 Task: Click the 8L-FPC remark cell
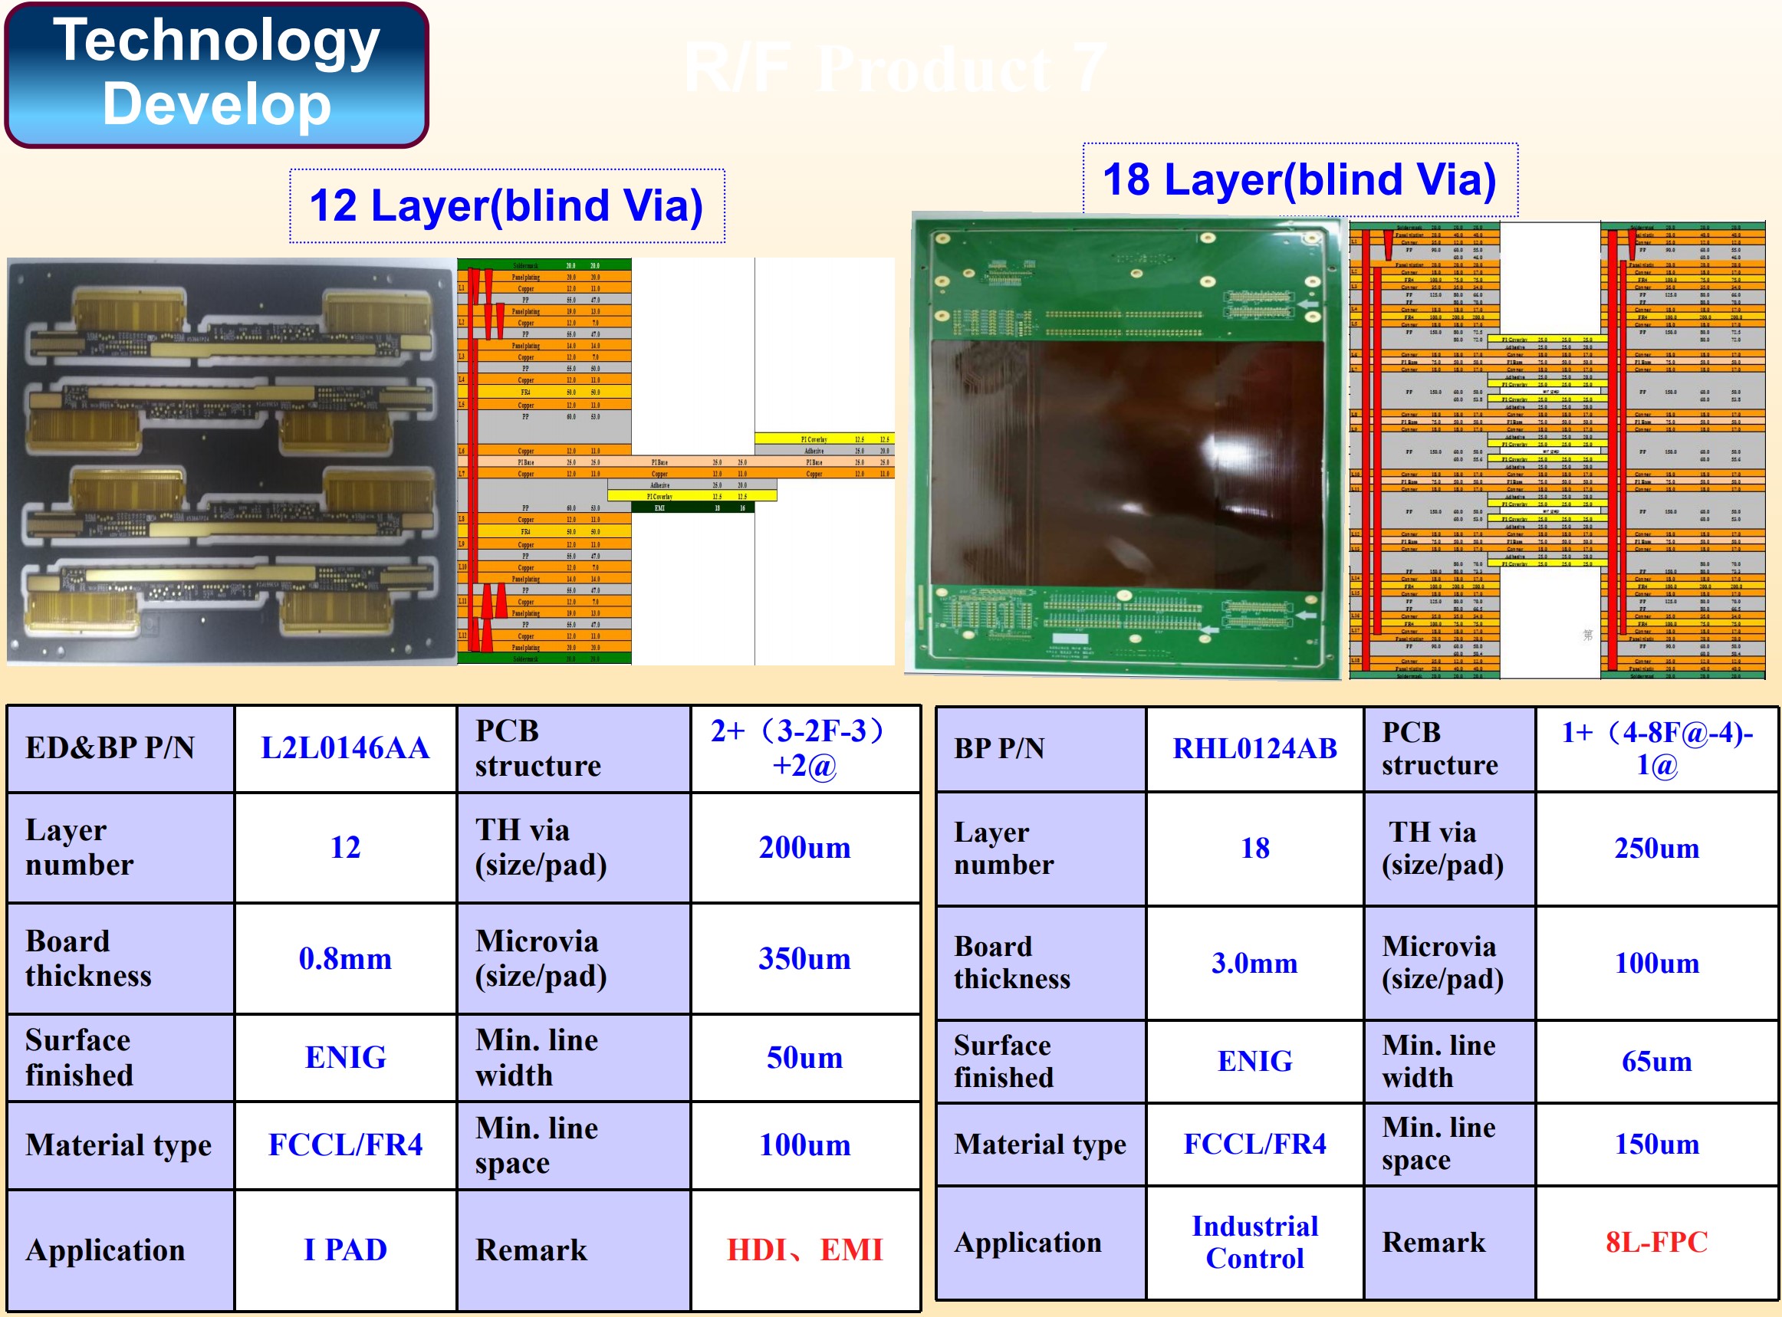point(1656,1241)
